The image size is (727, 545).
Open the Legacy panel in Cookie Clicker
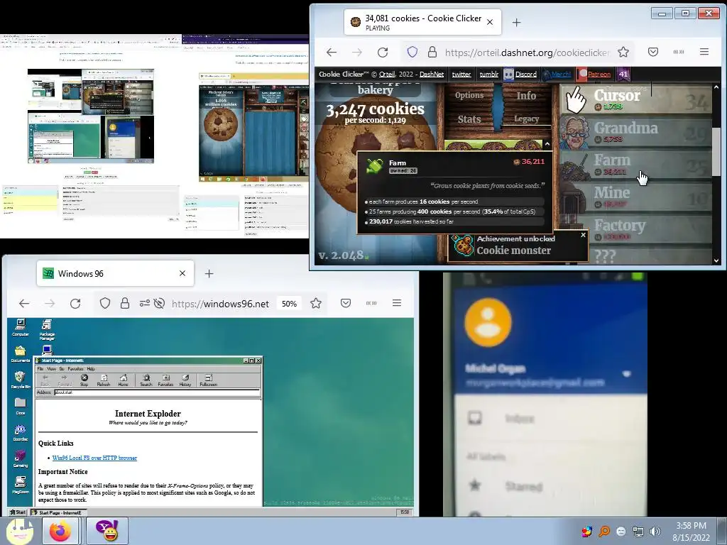(526, 119)
